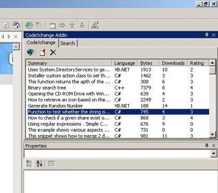This screenshot has width=218, height=193.
Task: Click the snippet list scrollbar thumb
Action: (212, 70)
